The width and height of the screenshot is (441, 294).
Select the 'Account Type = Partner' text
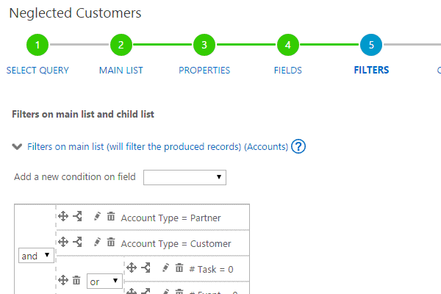click(171, 218)
